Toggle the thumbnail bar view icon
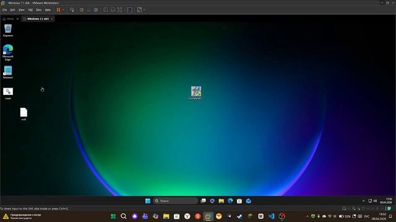This screenshot has width=396, height=222. coord(113,10)
